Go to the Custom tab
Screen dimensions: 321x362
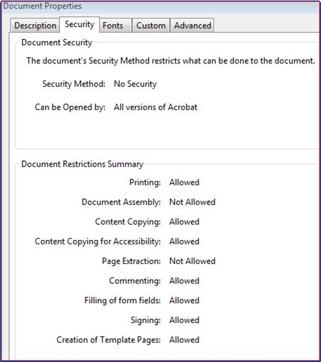click(x=151, y=25)
